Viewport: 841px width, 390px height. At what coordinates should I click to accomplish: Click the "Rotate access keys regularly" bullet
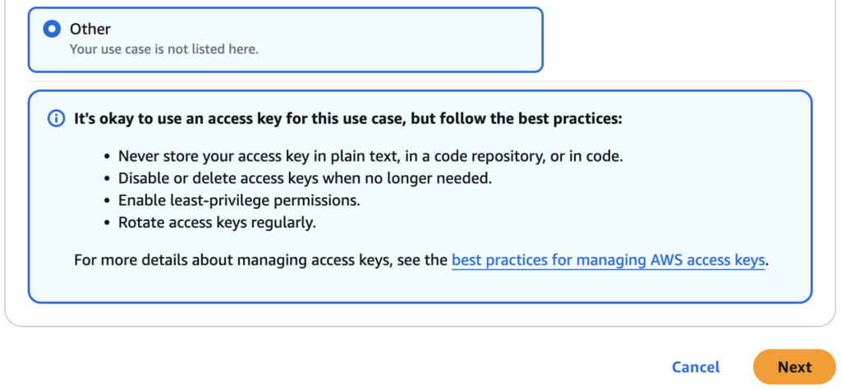pyautogui.click(x=217, y=222)
